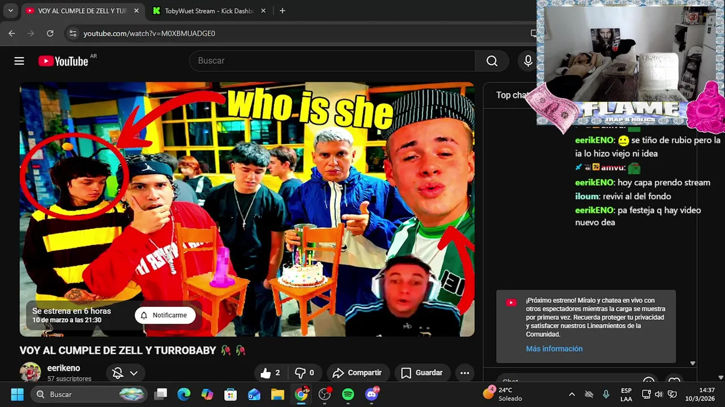This screenshot has width=725, height=407.
Task: Share the video via Compartir
Action: point(357,373)
